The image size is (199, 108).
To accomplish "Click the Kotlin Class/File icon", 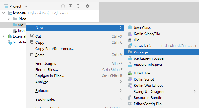I will [x=130, y=34].
